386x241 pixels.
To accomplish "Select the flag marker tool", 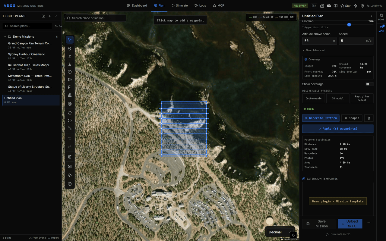I will [x=70, y=87].
